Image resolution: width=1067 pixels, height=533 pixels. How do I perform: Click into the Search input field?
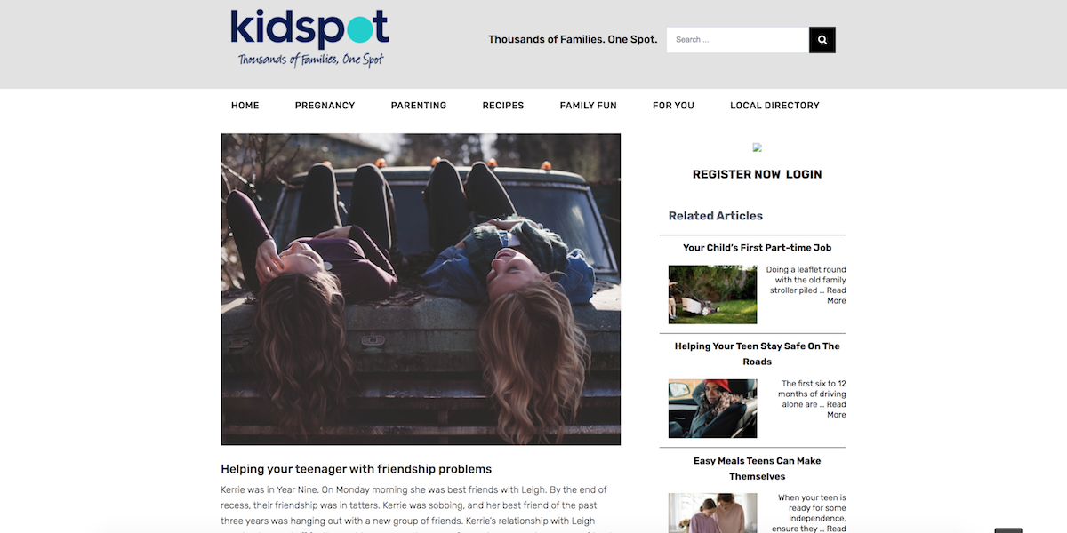pyautogui.click(x=738, y=40)
